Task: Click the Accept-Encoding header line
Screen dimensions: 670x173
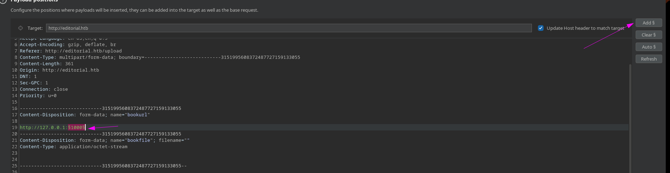Action: click(68, 45)
